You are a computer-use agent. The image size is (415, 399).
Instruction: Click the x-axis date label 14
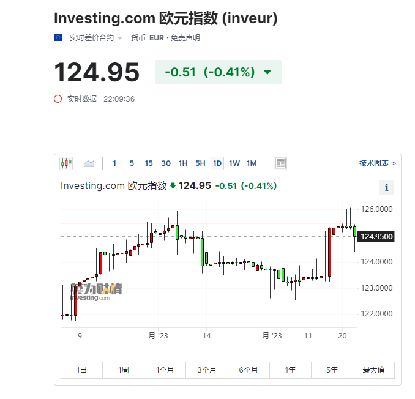(x=207, y=336)
